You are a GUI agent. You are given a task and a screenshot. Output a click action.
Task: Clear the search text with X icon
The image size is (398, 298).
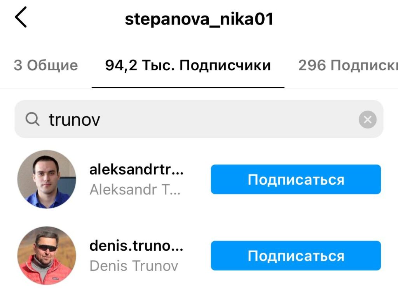(x=367, y=120)
